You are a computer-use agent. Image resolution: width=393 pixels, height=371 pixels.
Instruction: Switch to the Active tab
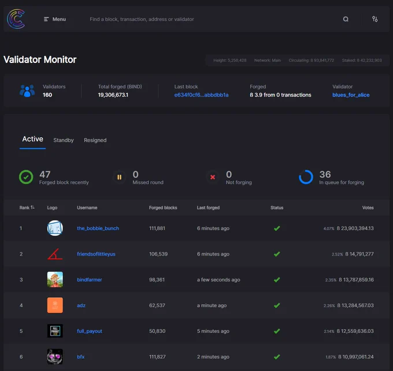[32, 139]
